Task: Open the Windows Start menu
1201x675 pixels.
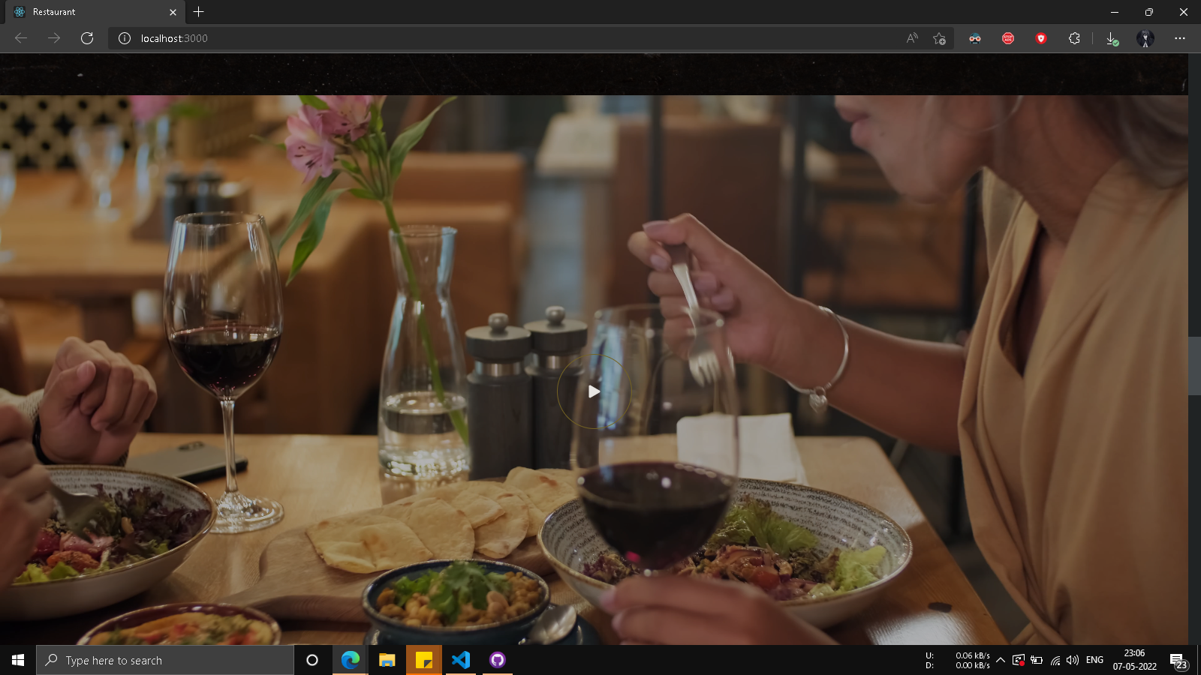Action: pyautogui.click(x=16, y=660)
